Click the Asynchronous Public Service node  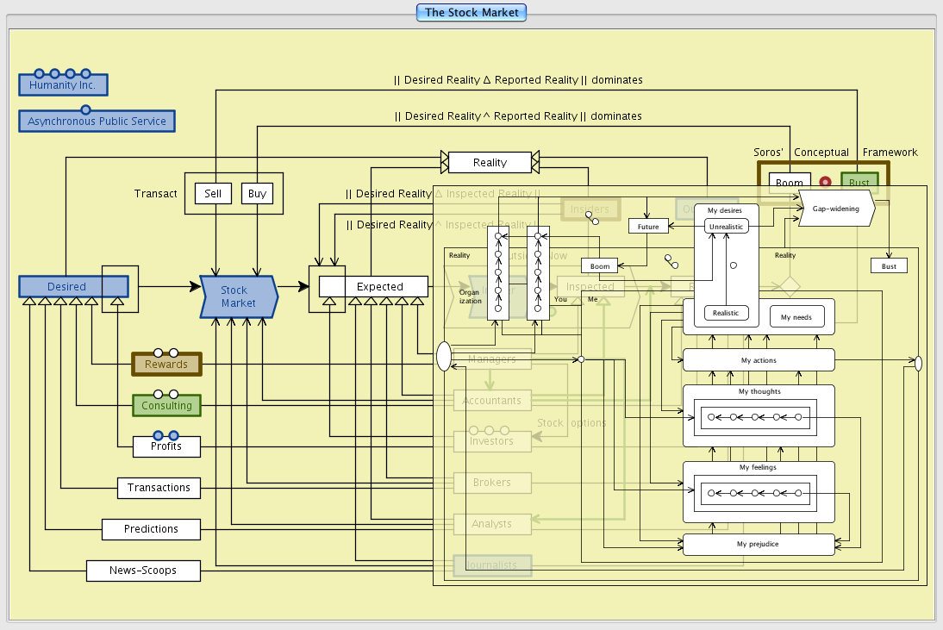[97, 122]
